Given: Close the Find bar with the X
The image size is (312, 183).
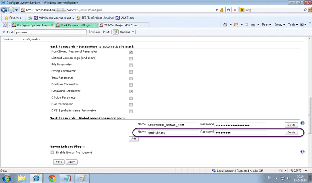Looking at the screenshot, I should [4, 32].
